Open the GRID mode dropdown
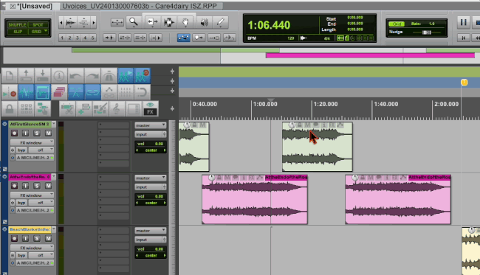Image resolution: width=480 pixels, height=275 pixels. click(38, 32)
